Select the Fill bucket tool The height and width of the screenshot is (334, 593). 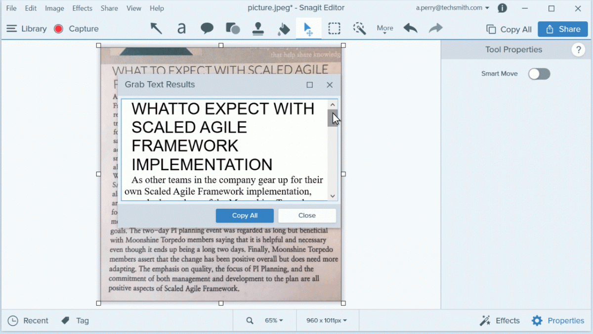[x=284, y=29]
